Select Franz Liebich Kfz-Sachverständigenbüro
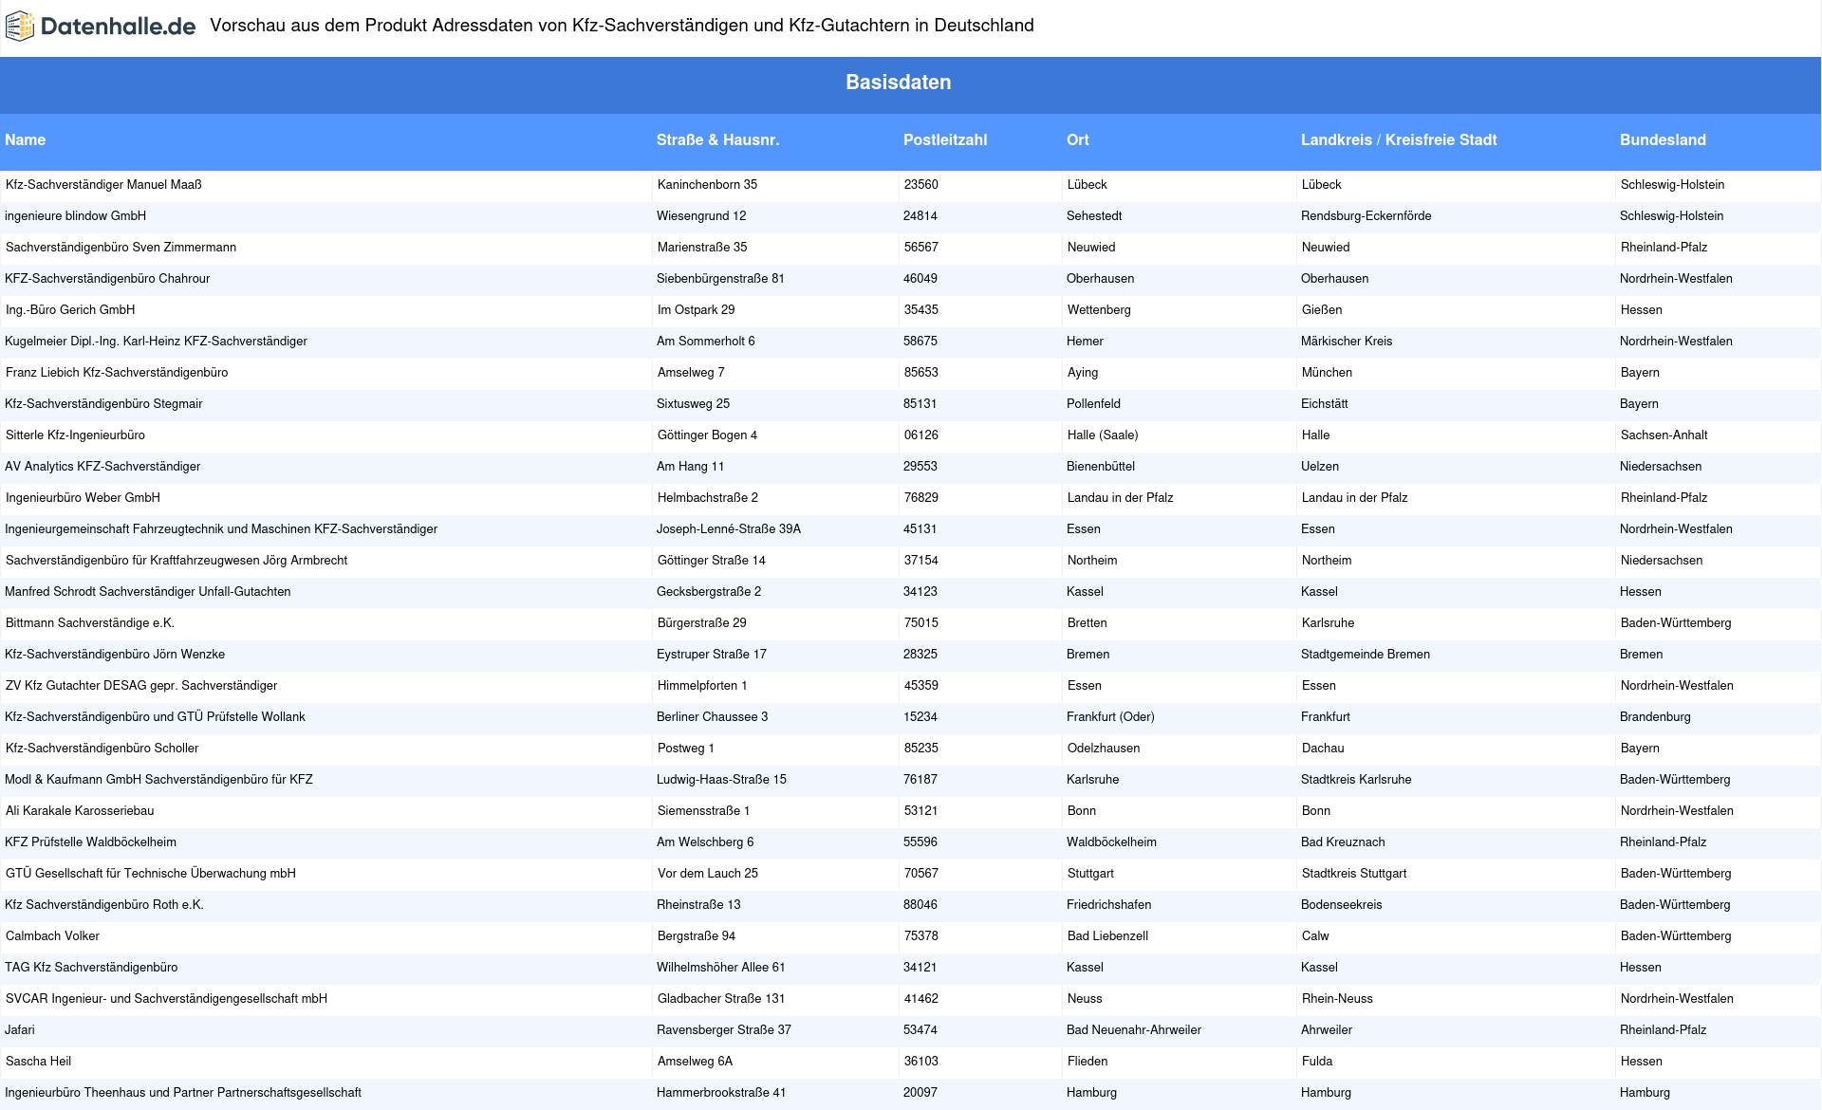 click(x=118, y=373)
